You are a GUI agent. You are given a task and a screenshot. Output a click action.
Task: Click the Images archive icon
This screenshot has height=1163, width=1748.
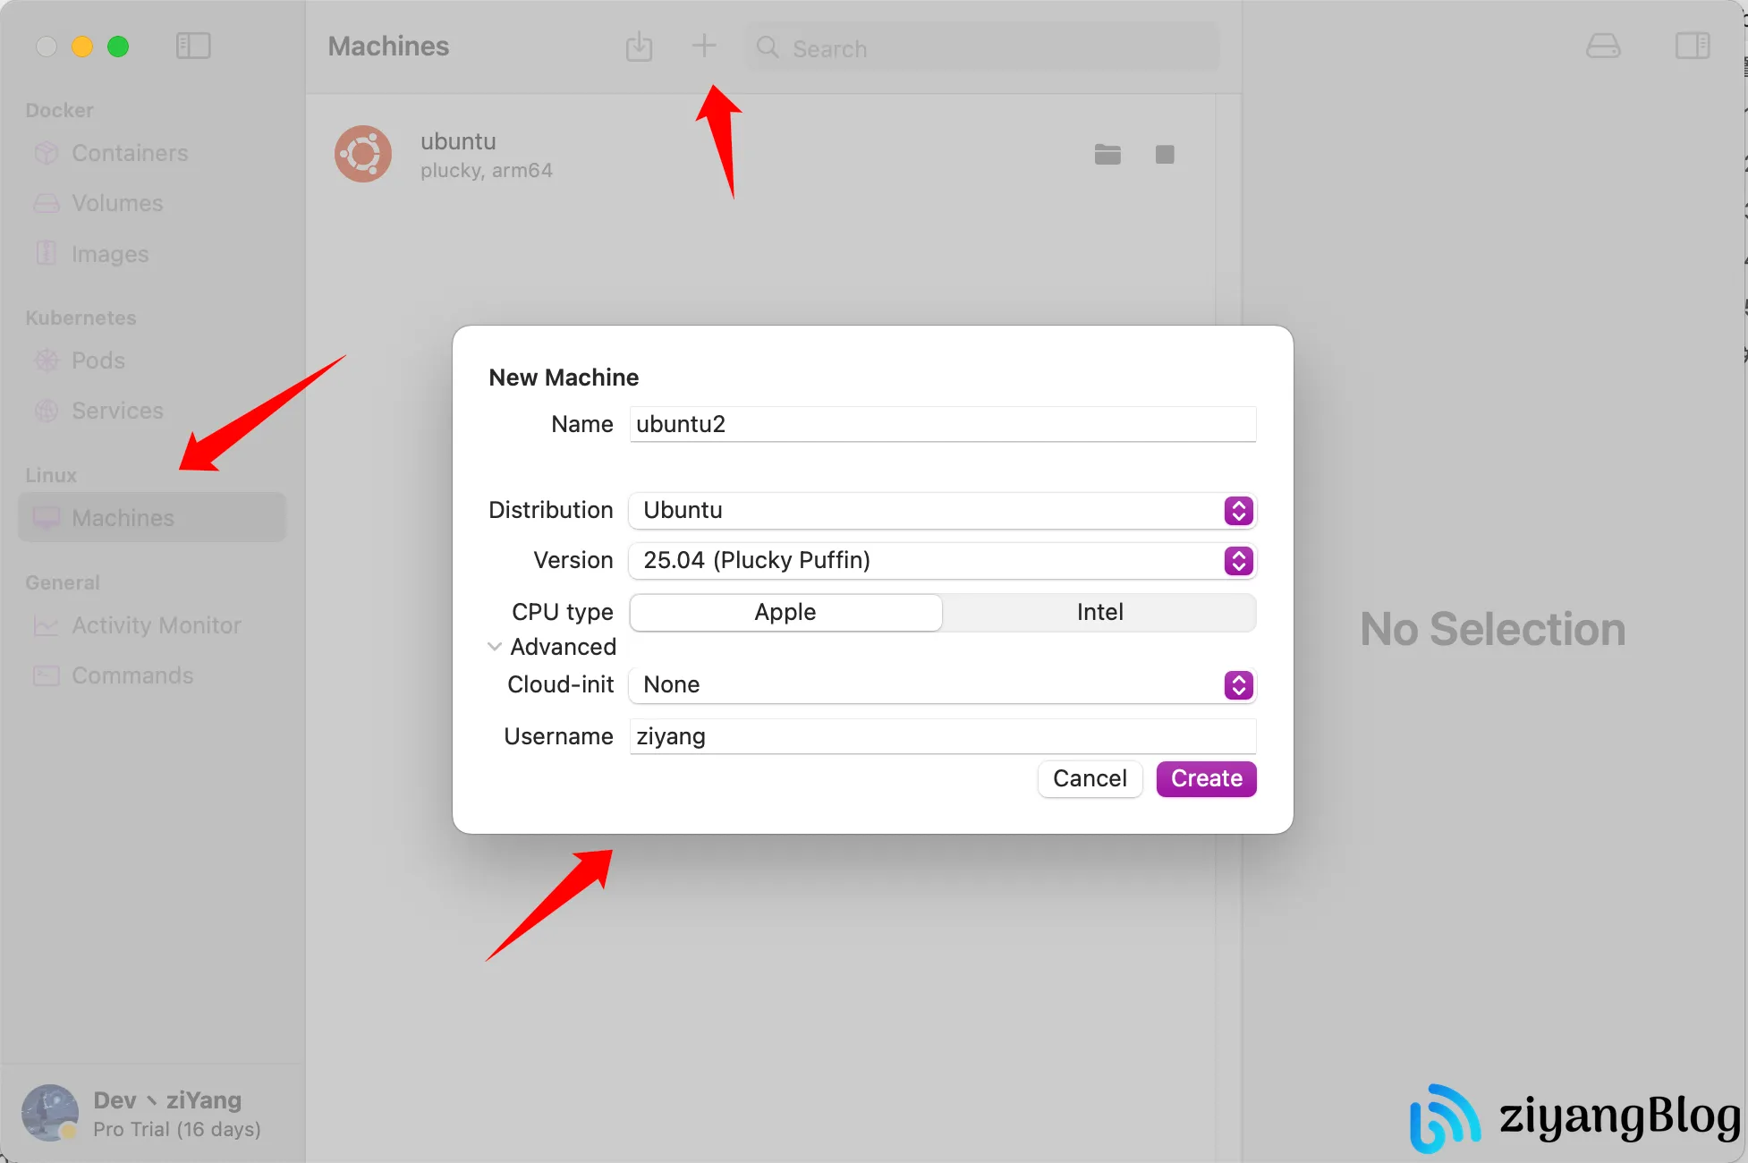[x=47, y=253]
